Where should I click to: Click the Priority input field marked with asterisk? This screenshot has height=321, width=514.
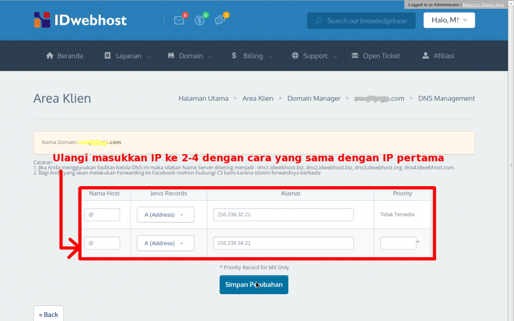[x=398, y=243]
